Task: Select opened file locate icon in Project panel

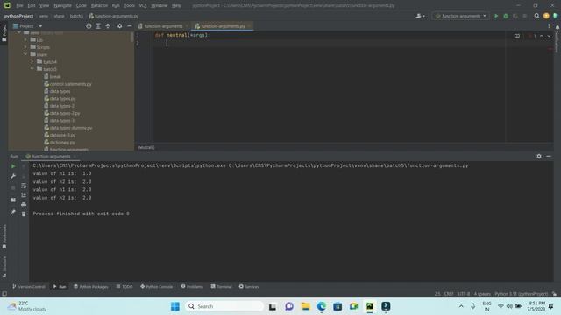Action: click(x=89, y=26)
